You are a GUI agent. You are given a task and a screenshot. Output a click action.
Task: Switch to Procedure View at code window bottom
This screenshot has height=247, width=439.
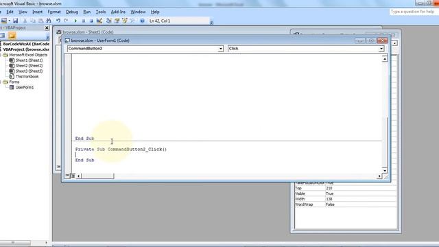click(x=67, y=176)
